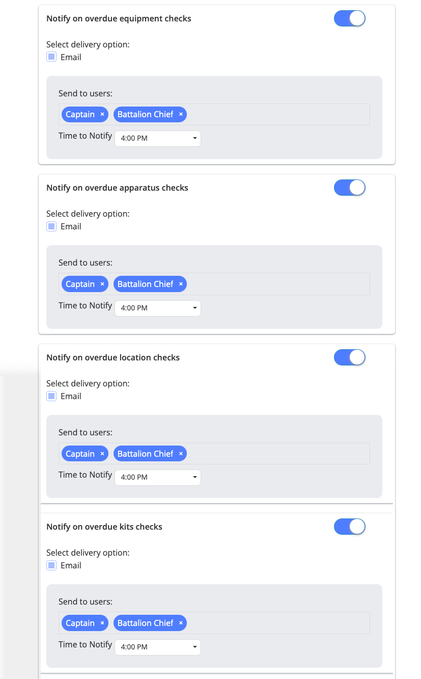The image size is (421, 679).
Task: Remove Battalion Chief from equipment checks recipients
Action: [x=181, y=115]
